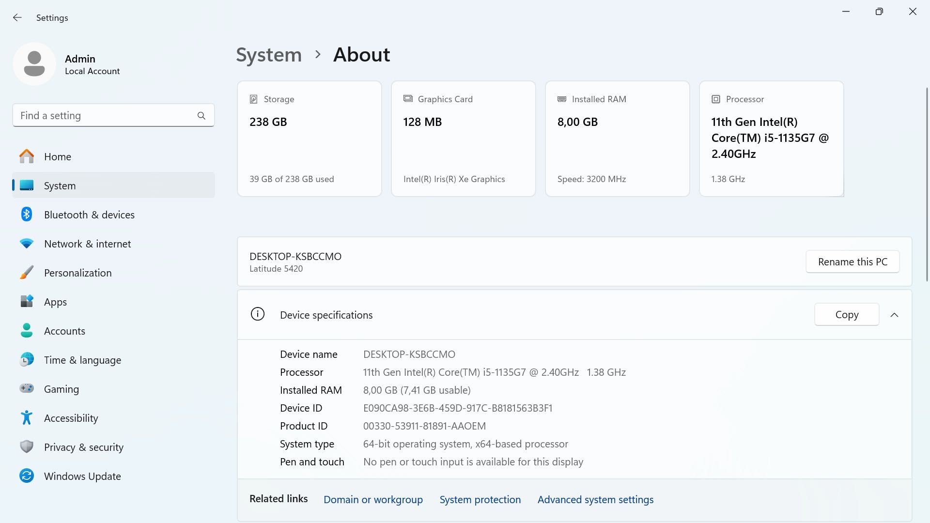The image size is (930, 523).
Task: Open Time & language settings
Action: 113,360
